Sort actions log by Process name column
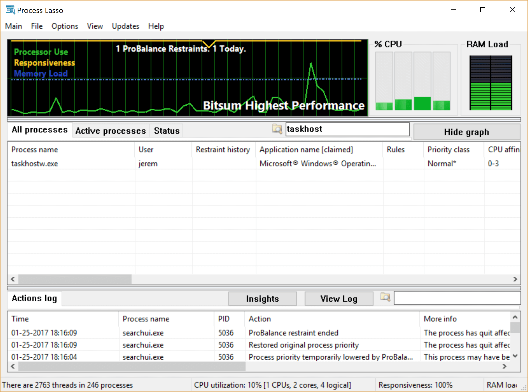The height and width of the screenshot is (392, 528). pos(166,319)
